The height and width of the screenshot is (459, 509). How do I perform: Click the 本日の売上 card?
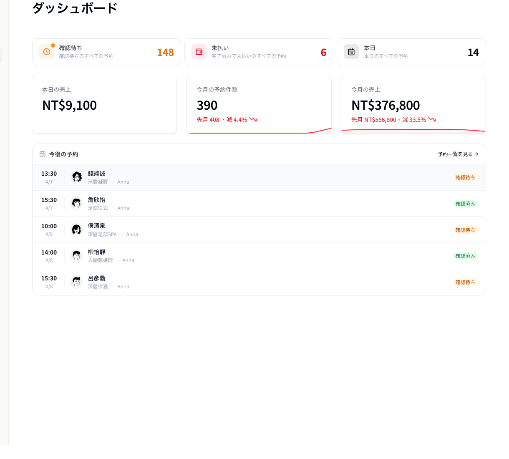click(x=104, y=104)
